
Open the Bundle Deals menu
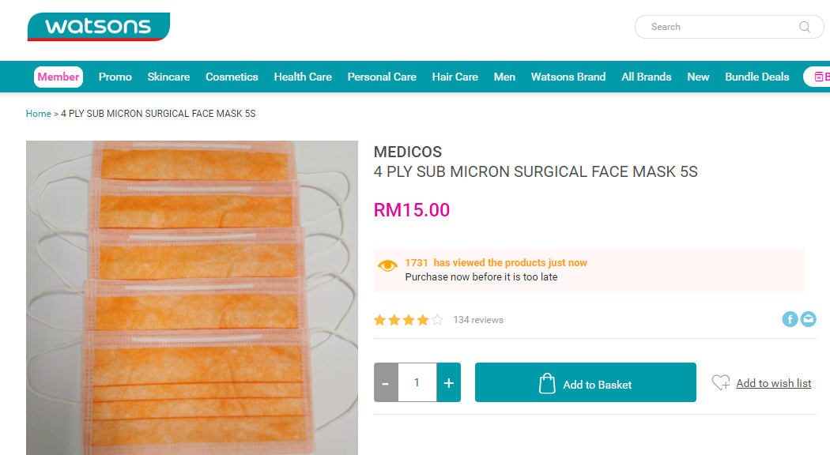click(756, 77)
